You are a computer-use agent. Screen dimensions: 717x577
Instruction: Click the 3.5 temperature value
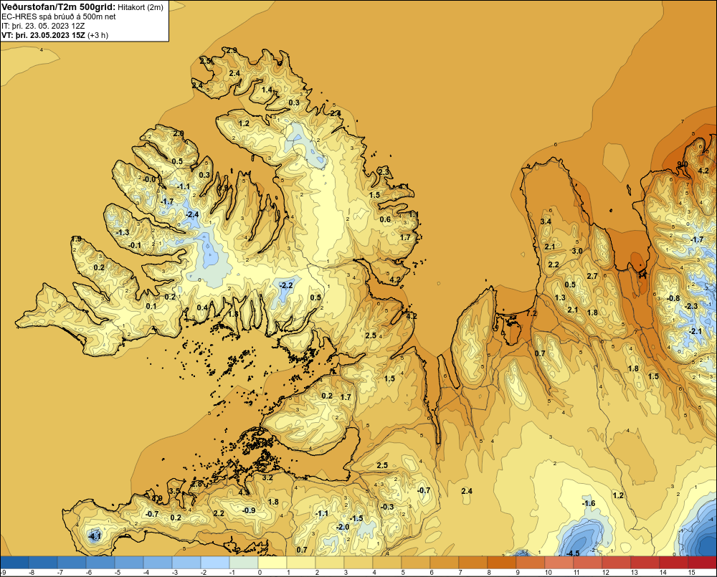(x=175, y=490)
